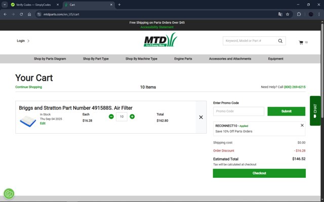Click Free Shipping banner text
The width and height of the screenshot is (324, 202).
(157, 22)
